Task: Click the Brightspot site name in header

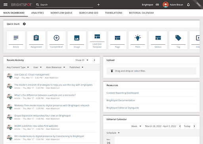Action: pyautogui.click(x=147, y=5)
